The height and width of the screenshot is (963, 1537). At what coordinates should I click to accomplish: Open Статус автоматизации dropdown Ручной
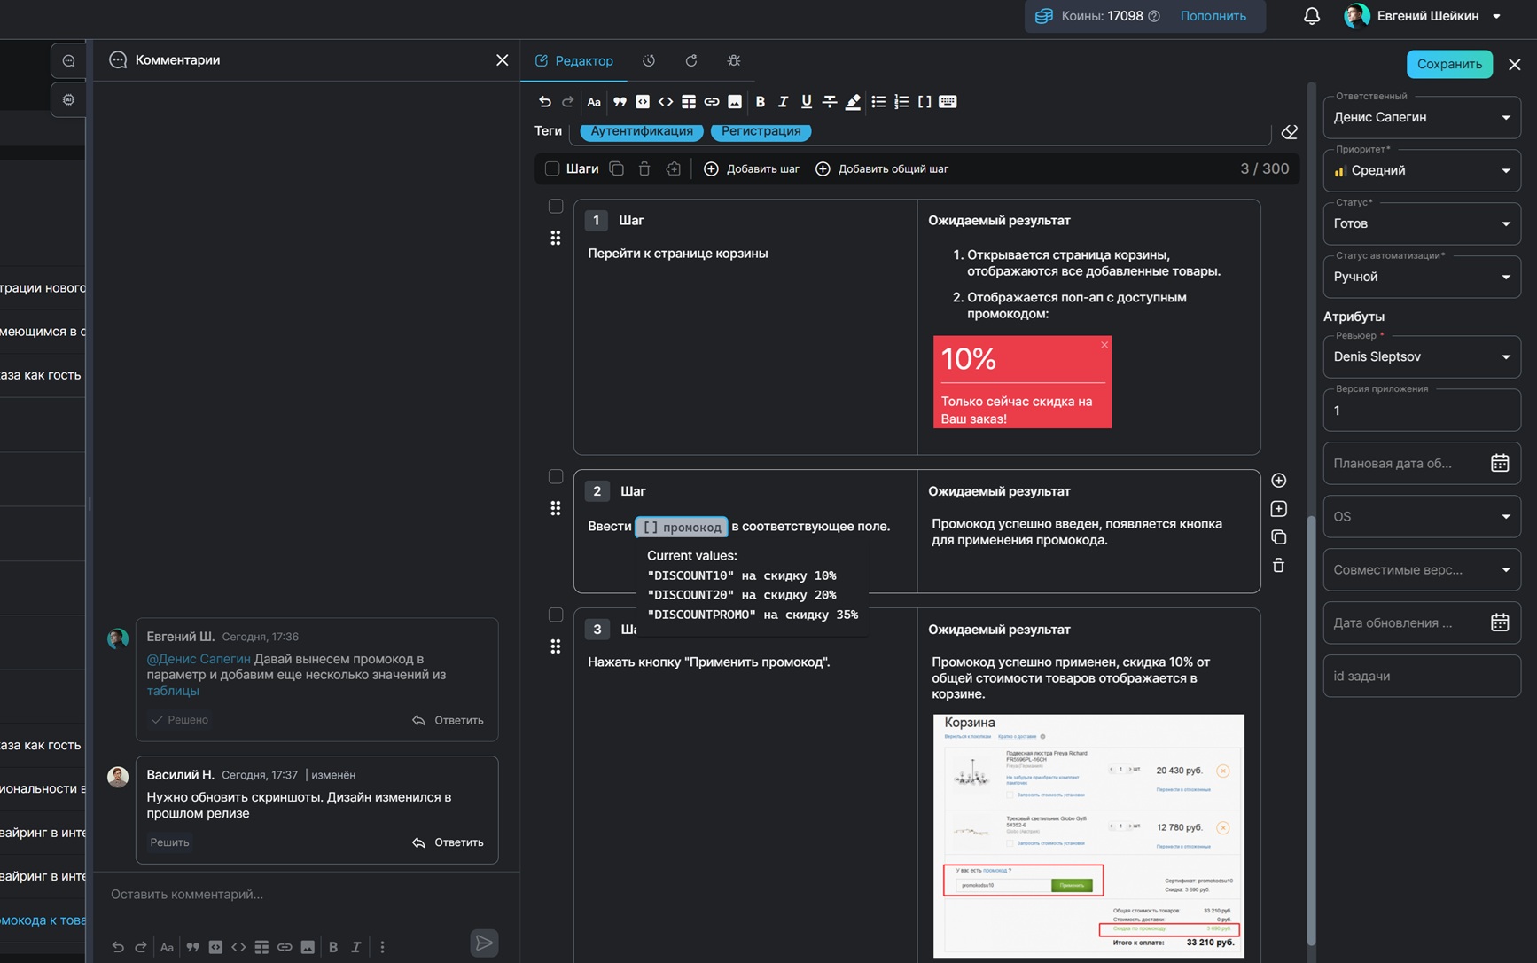coord(1422,277)
